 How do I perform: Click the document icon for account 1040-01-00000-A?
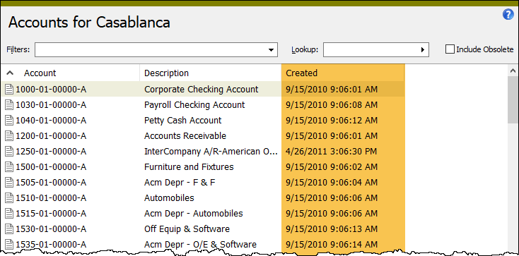pos(9,120)
